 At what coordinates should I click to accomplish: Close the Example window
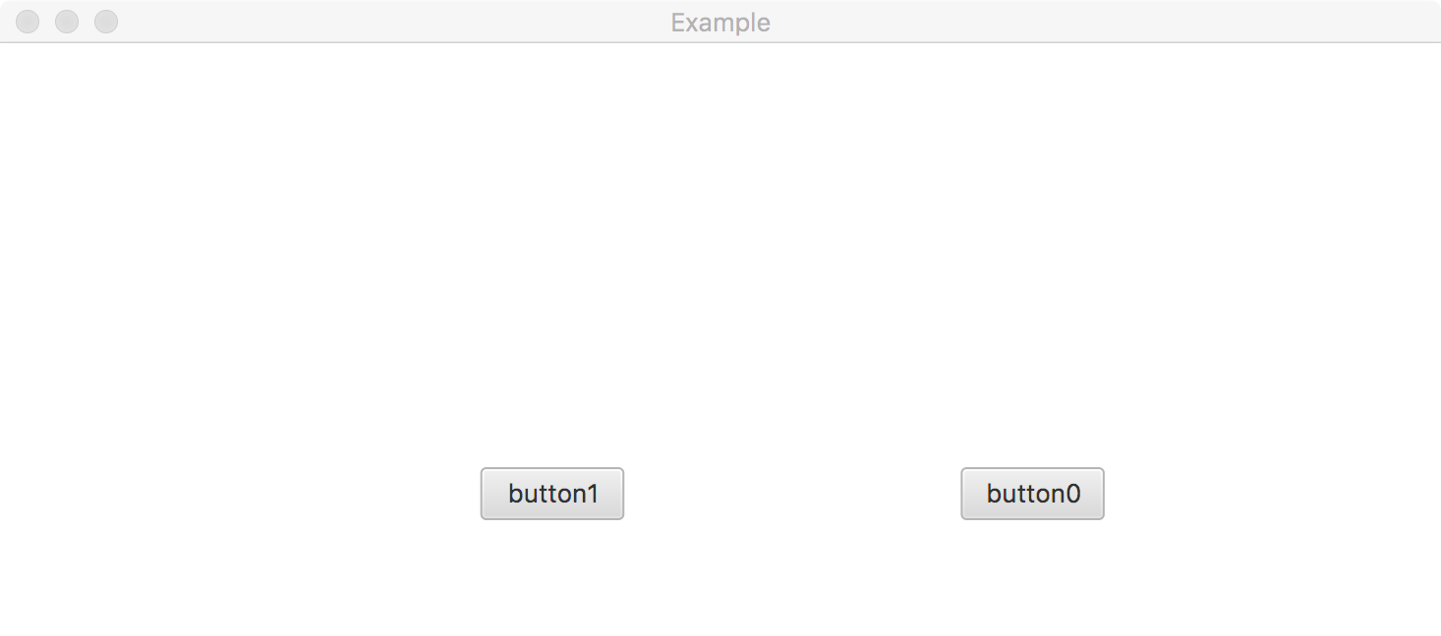tap(28, 22)
